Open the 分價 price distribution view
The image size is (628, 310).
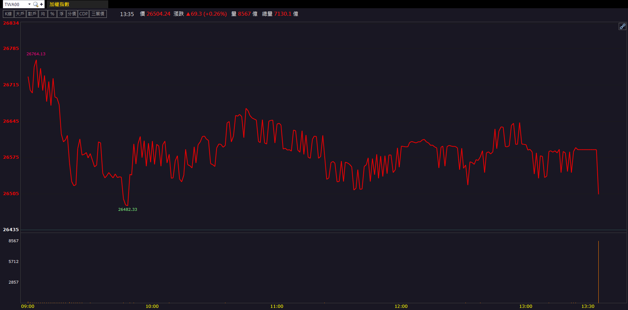pos(72,14)
